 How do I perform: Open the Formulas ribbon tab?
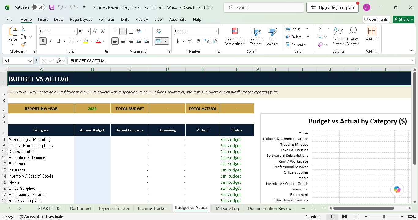[x=106, y=19]
